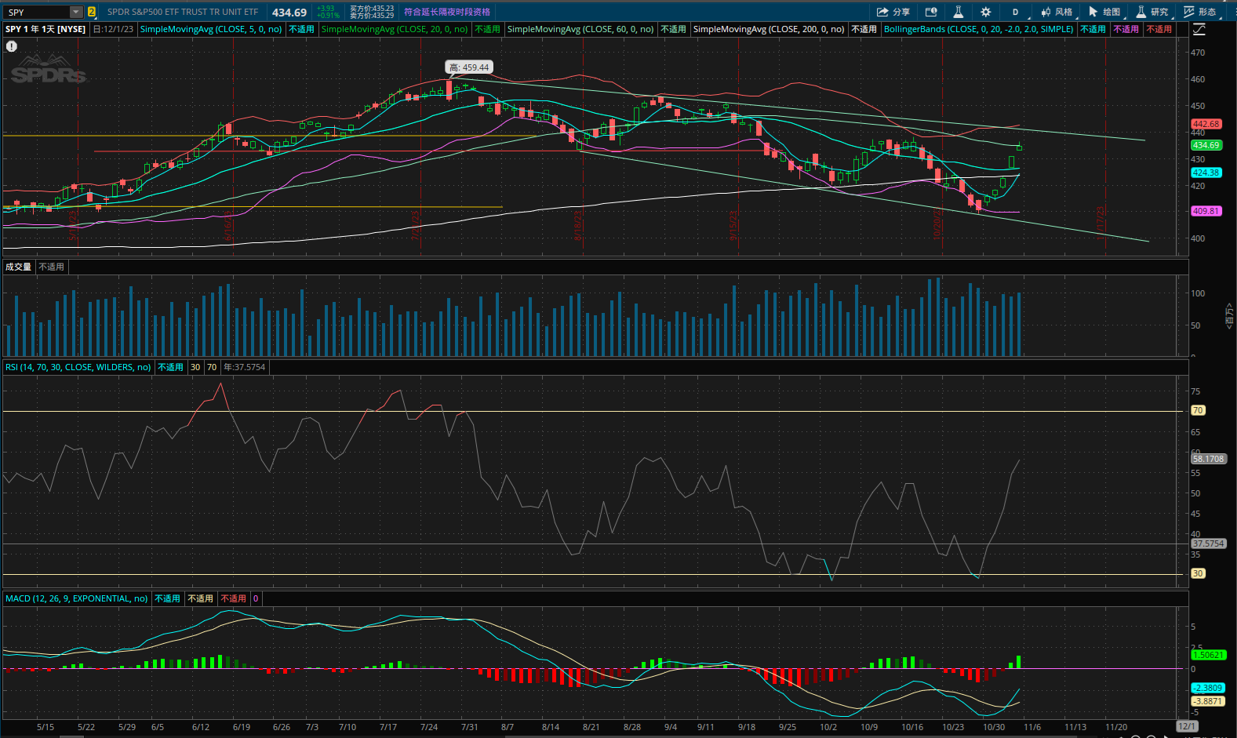Click the 10/30 date on time axis
This screenshot has width=1237, height=738.
click(994, 727)
